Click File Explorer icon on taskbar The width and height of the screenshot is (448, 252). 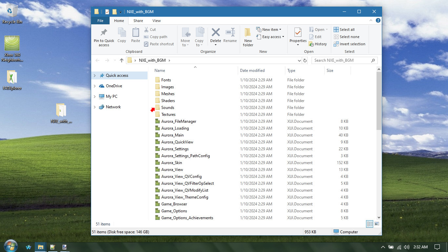[x=40, y=247]
